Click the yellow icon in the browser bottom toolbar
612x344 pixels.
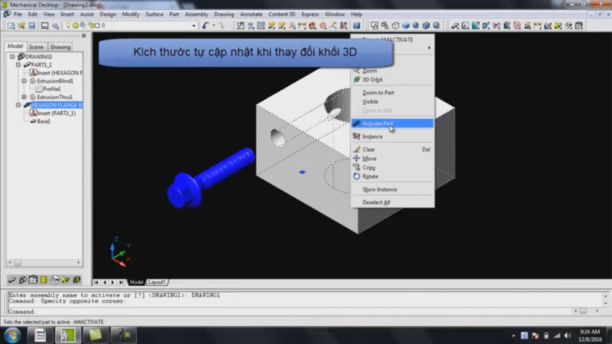(44, 280)
